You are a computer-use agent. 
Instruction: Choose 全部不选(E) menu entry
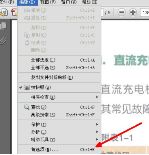pos(59,68)
